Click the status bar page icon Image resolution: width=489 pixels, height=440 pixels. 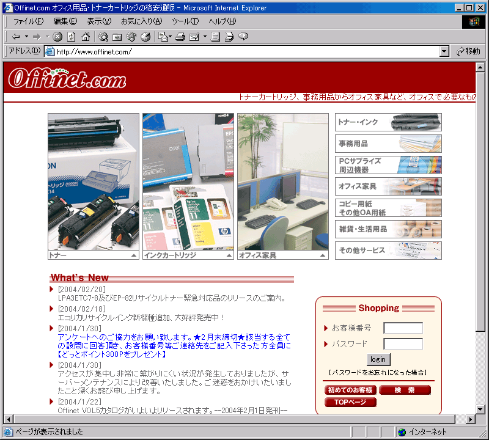coord(9,432)
